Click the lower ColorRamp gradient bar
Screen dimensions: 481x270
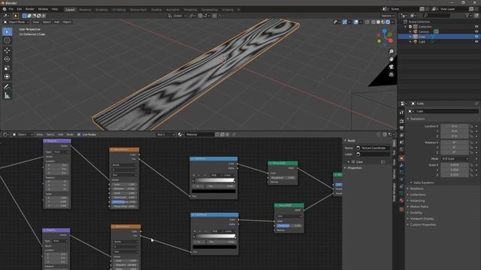215,236
